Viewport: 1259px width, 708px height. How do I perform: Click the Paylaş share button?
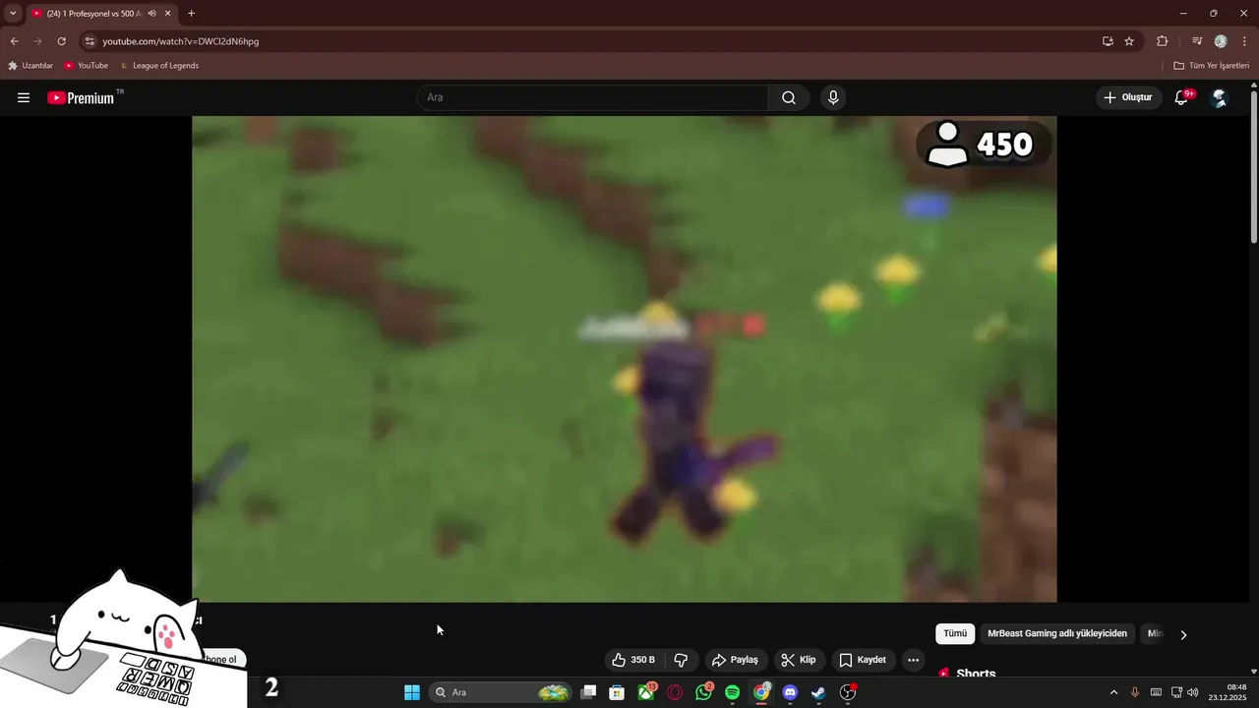[735, 660]
